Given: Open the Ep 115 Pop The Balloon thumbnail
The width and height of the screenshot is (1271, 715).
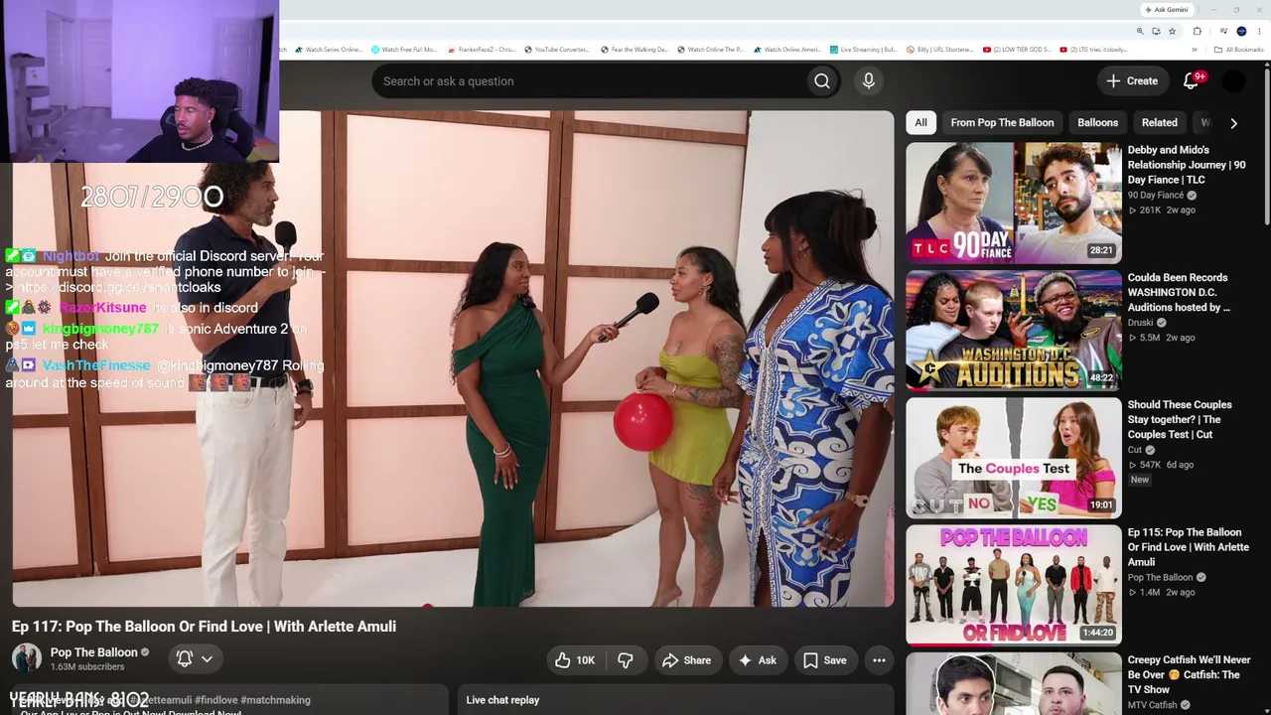Looking at the screenshot, I should [x=1014, y=585].
